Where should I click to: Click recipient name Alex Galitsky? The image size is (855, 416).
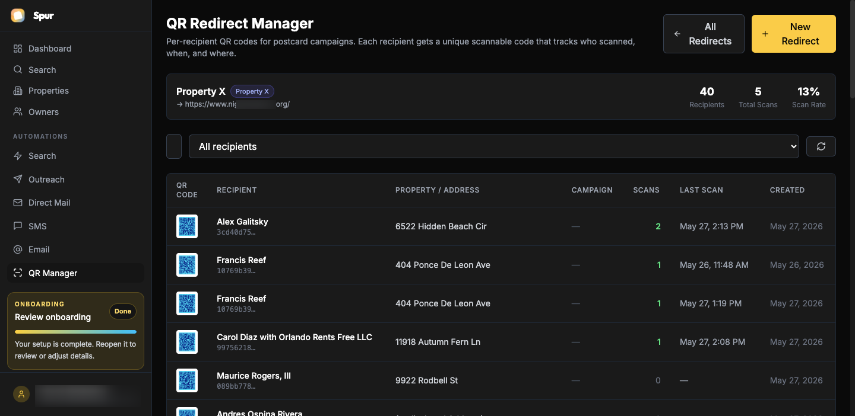click(242, 222)
